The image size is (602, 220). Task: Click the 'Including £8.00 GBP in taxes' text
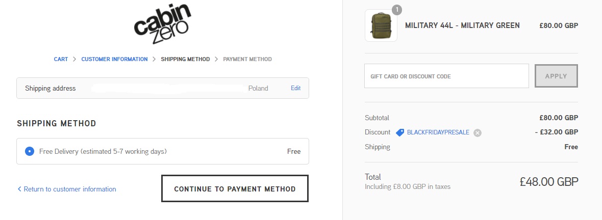point(407,187)
